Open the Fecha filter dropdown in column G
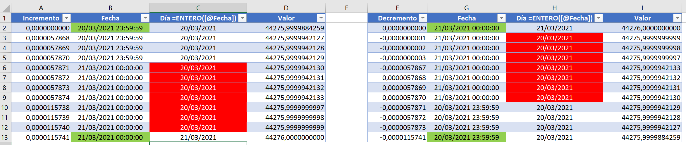This screenshot has width=686, height=145. point(501,18)
